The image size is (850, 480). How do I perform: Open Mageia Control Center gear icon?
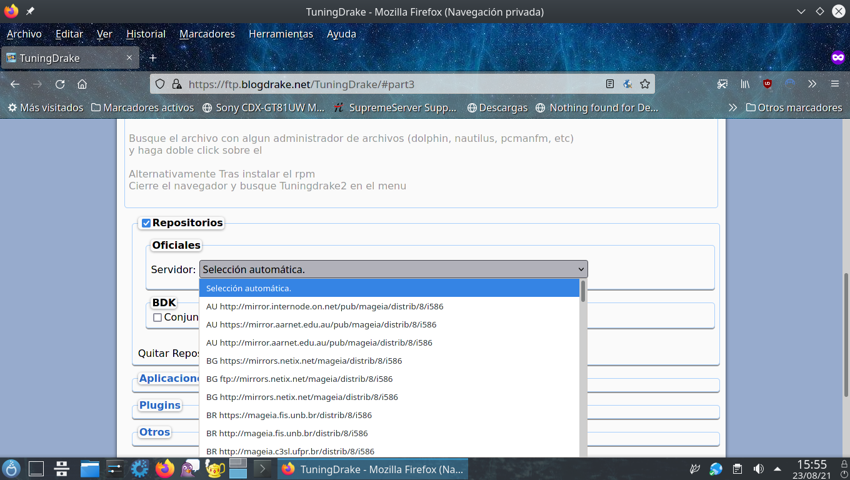[x=139, y=469]
